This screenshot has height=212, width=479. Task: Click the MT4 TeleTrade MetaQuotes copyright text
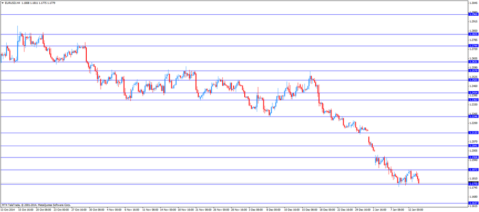pos(36,205)
